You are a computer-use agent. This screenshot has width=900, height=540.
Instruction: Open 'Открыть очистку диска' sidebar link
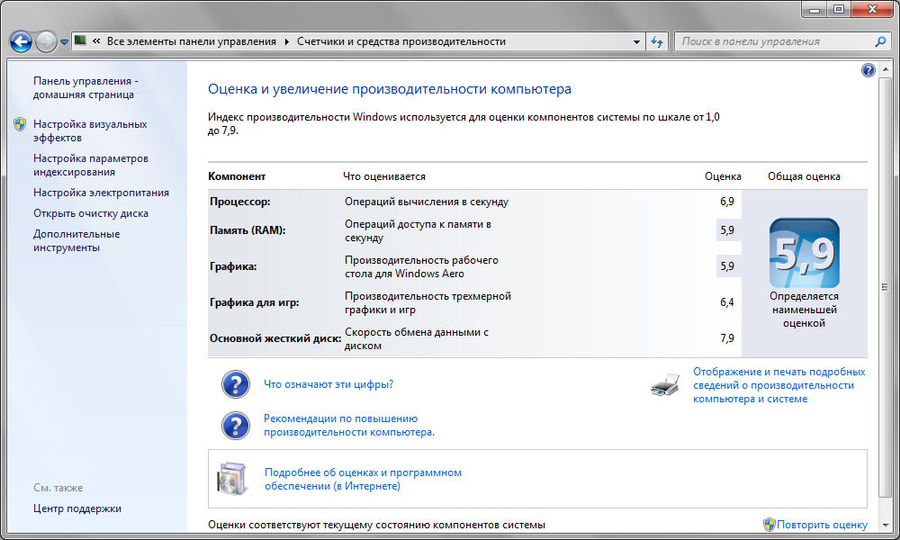[90, 213]
